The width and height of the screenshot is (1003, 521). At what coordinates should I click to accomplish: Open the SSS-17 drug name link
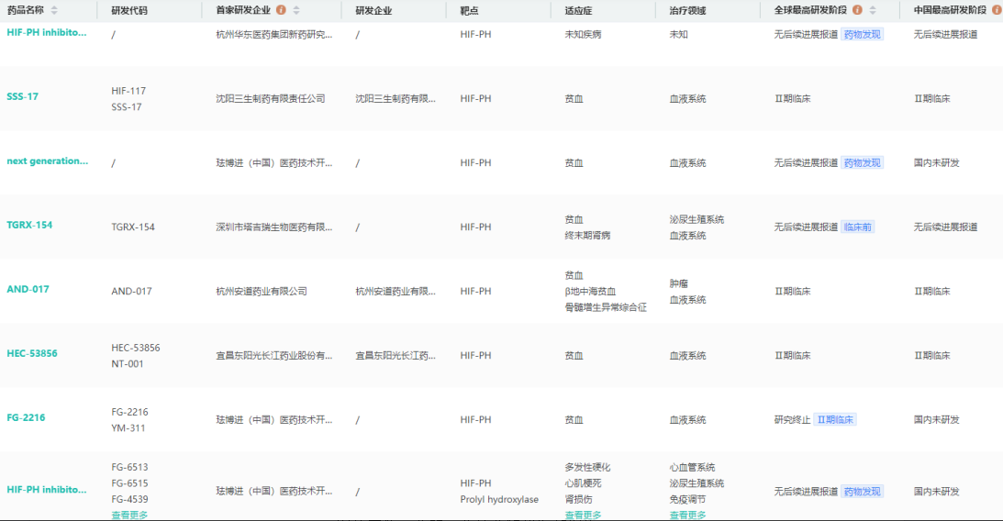[x=22, y=96]
